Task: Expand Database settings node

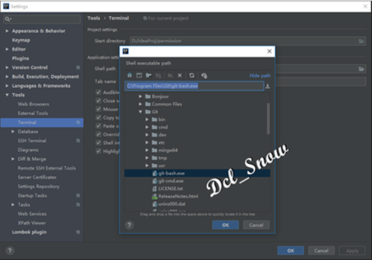Action: pos(13,131)
